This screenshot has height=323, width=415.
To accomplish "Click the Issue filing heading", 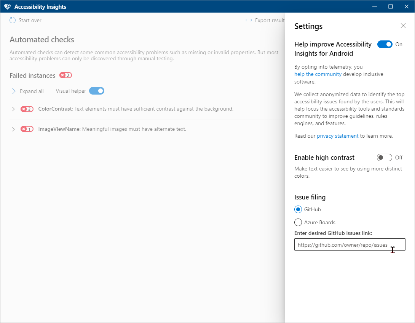I will (310, 197).
